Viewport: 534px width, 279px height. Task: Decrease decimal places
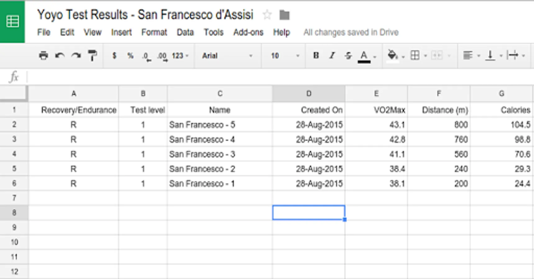coord(146,56)
